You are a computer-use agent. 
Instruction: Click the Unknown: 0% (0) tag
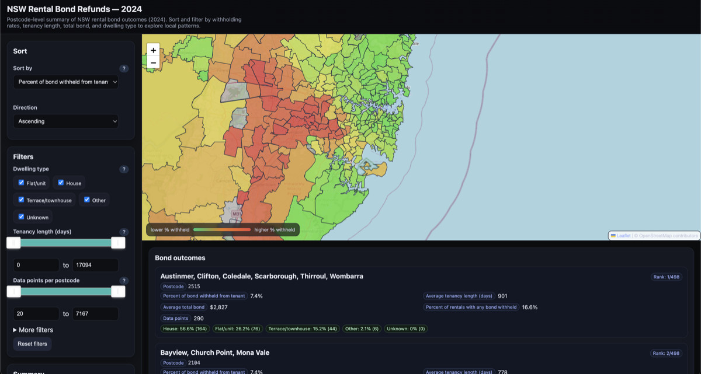[x=406, y=328]
